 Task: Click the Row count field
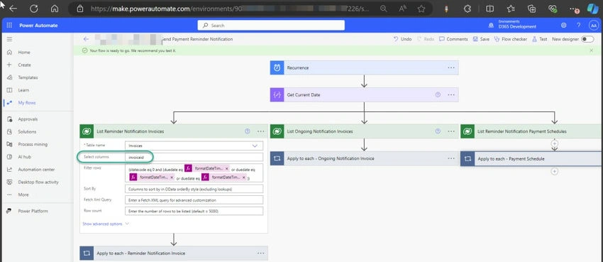click(194, 211)
